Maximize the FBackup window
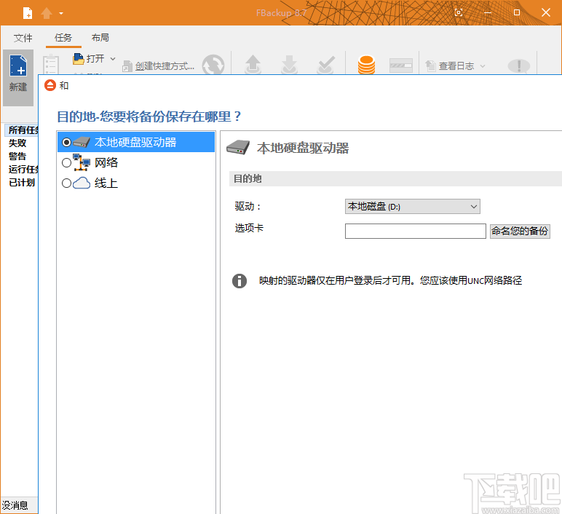Screen dimensions: 562x514 [x=516, y=12]
